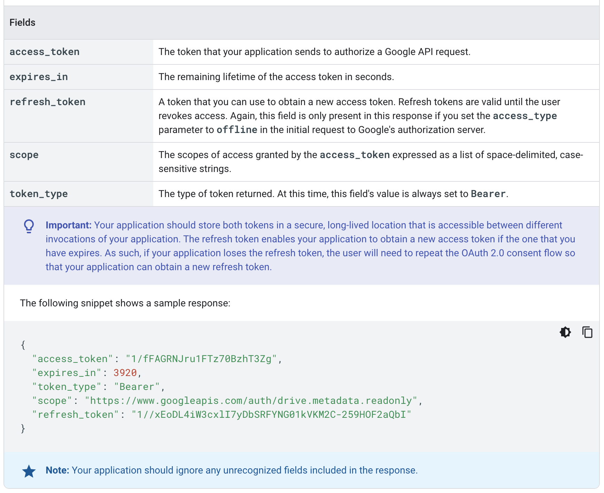Copy the code sample to clipboard
This screenshot has width=604, height=493.
click(x=587, y=332)
